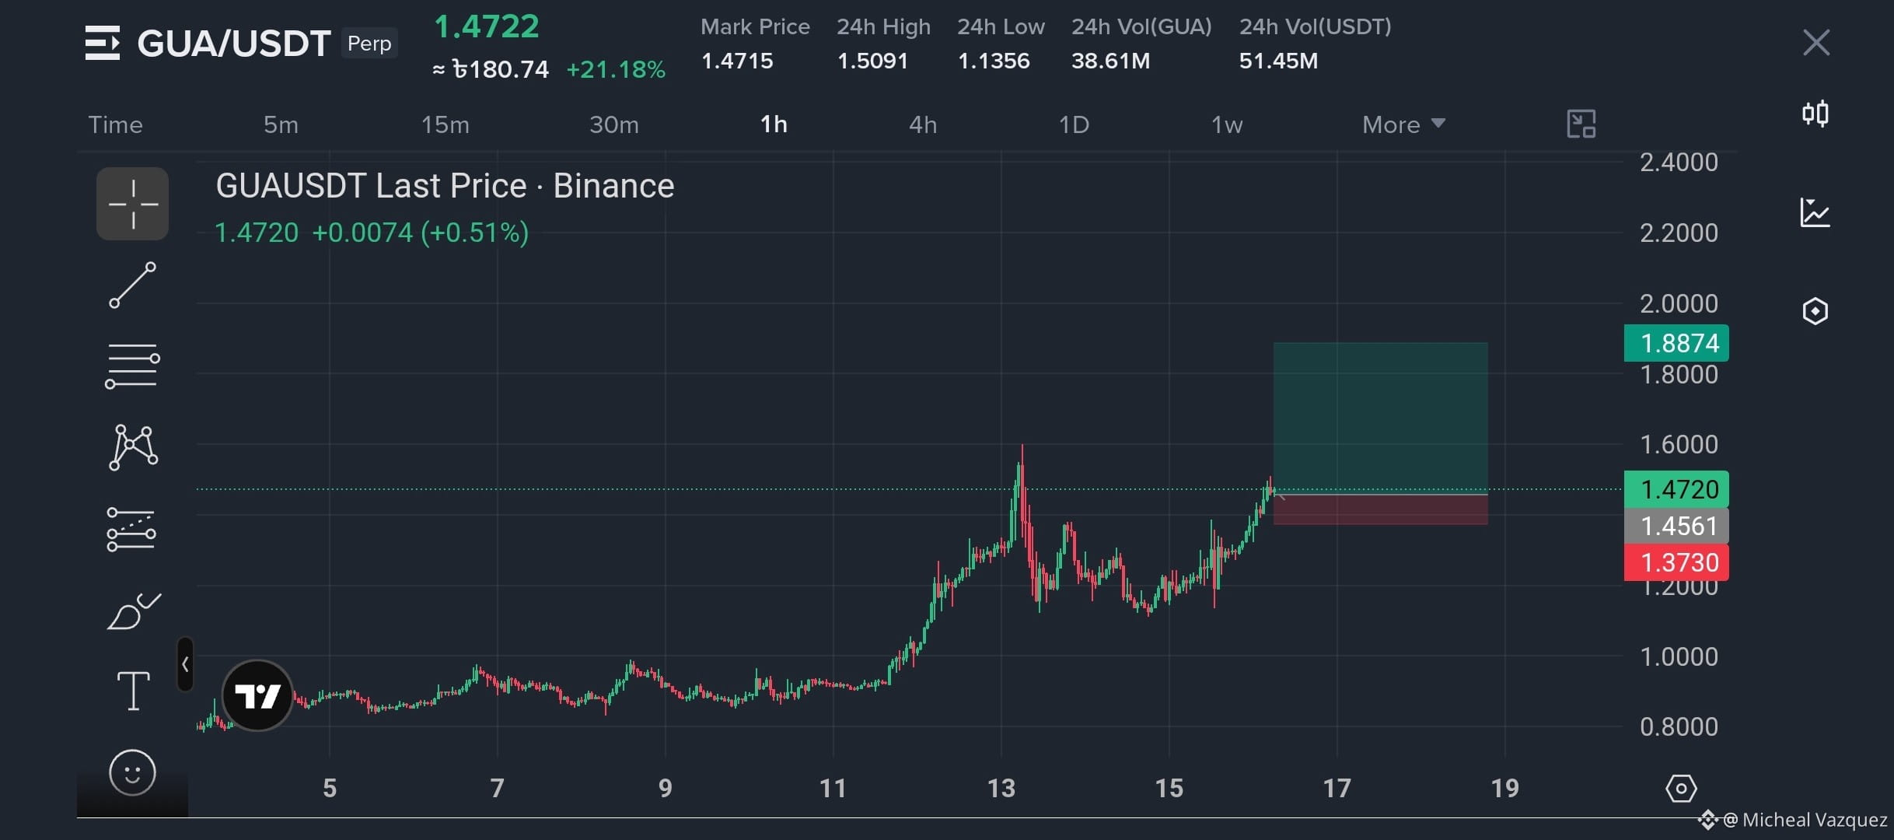Click the 1.4720 +0.0074 (+0.51%) legend

coord(372,233)
